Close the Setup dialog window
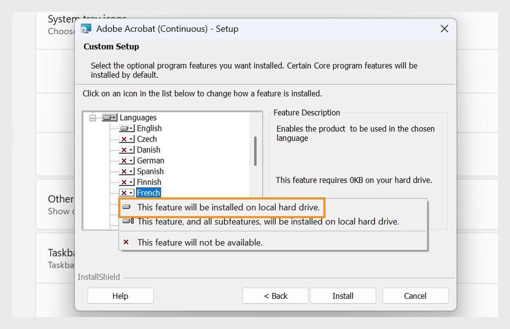This screenshot has width=510, height=329. pyautogui.click(x=444, y=29)
